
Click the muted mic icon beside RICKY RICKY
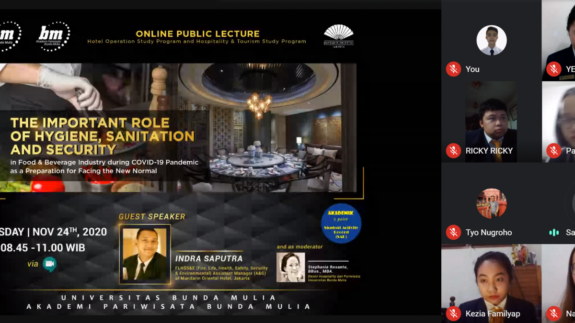pyautogui.click(x=453, y=151)
